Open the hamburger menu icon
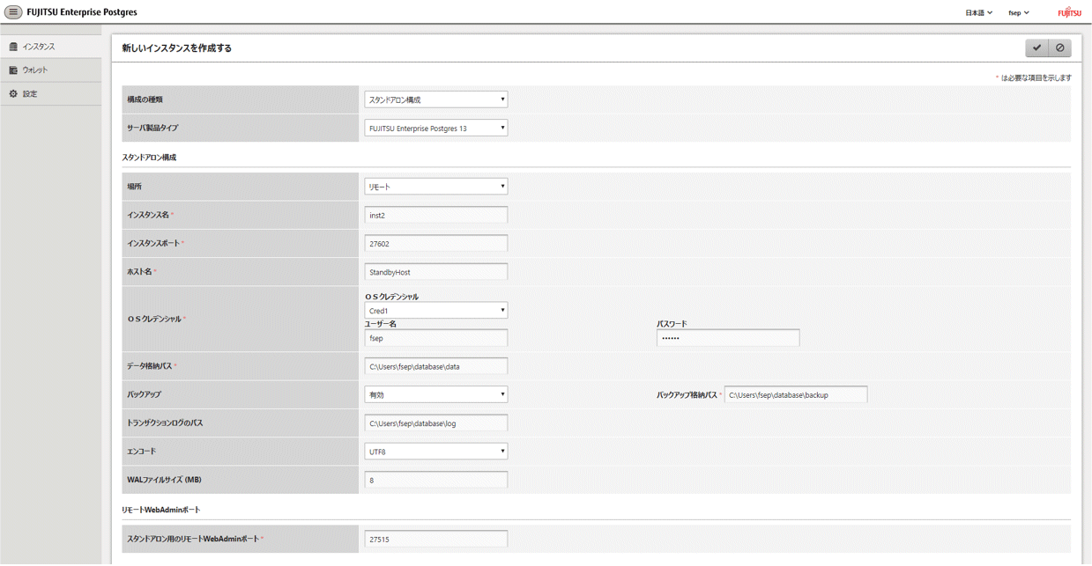 coord(13,12)
